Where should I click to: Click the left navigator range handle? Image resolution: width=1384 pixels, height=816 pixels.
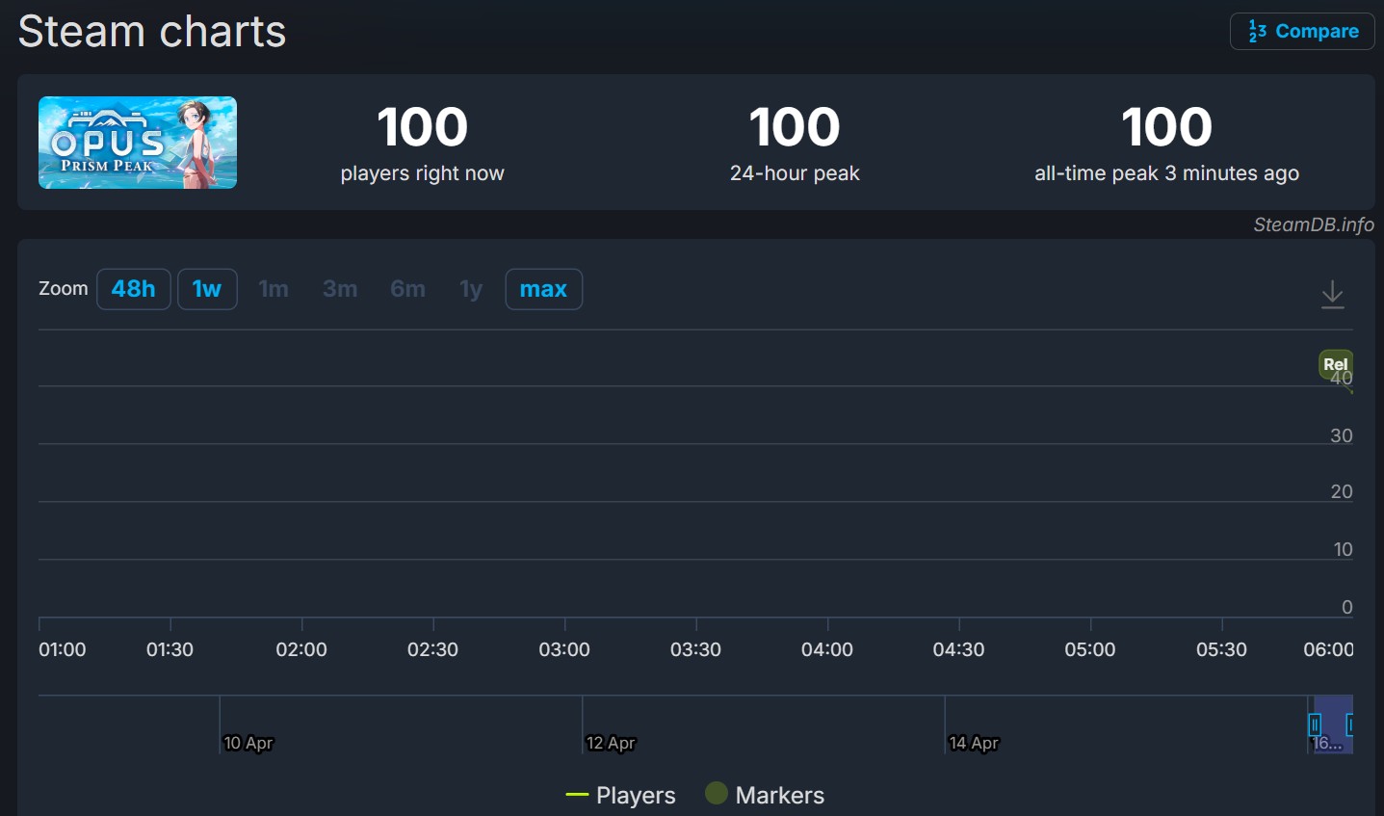click(1315, 724)
